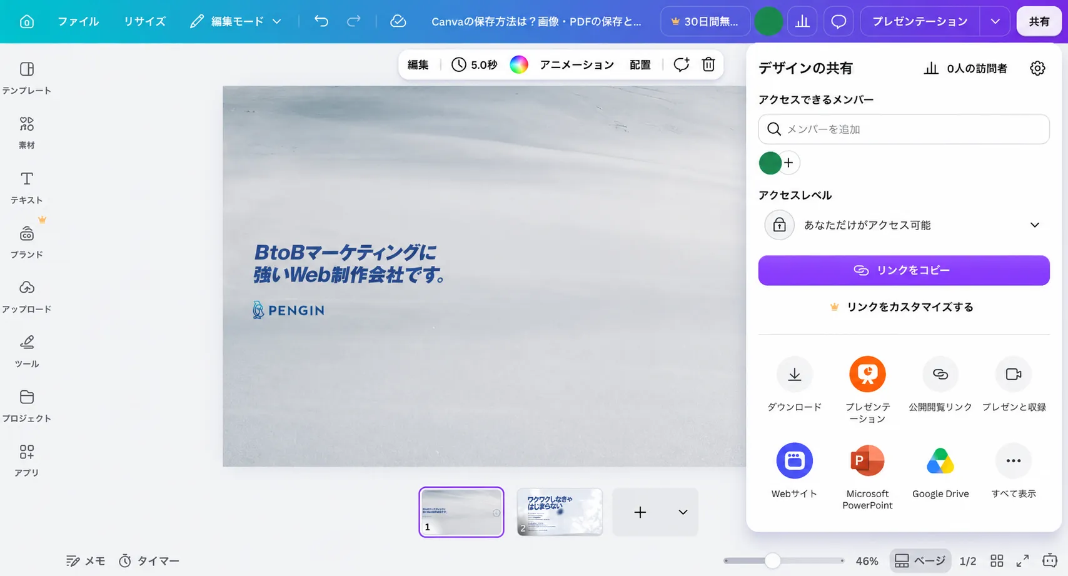
Task: Open テキスト text panel
Action: pyautogui.click(x=27, y=187)
